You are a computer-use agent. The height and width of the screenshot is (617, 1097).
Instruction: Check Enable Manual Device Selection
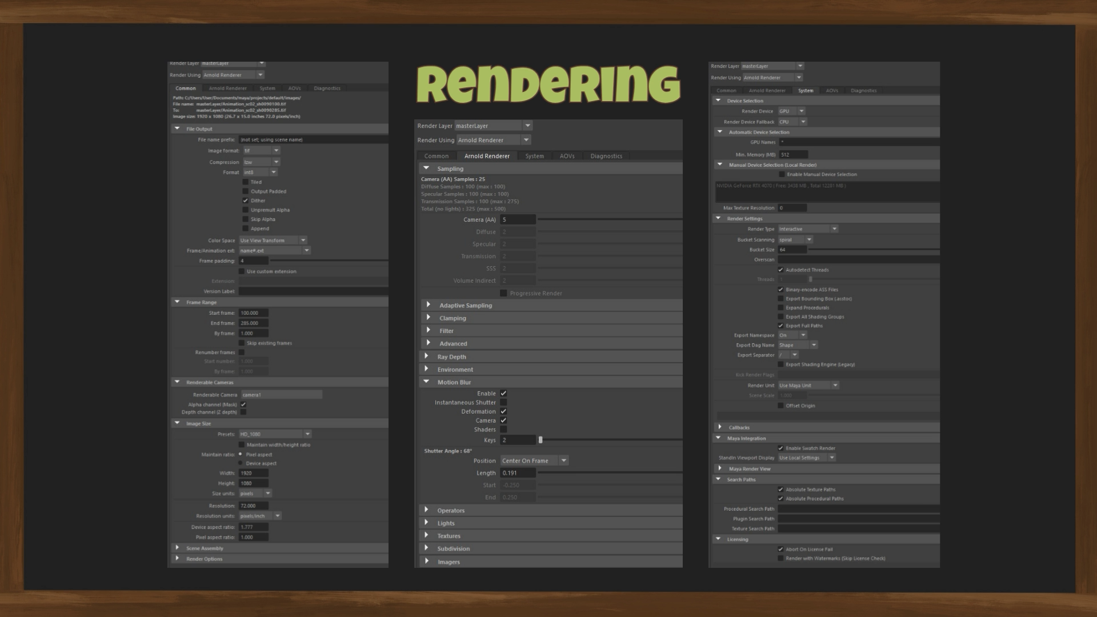[x=782, y=174]
